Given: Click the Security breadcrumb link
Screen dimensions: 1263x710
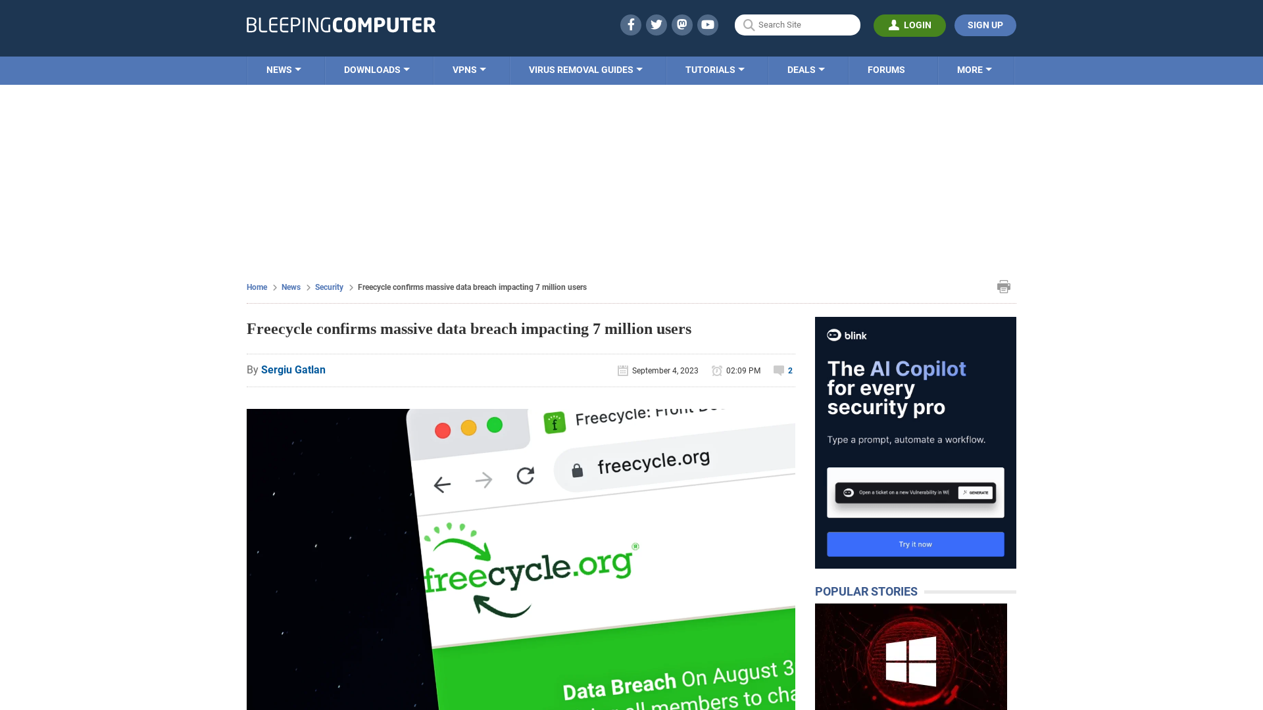Looking at the screenshot, I should (329, 287).
